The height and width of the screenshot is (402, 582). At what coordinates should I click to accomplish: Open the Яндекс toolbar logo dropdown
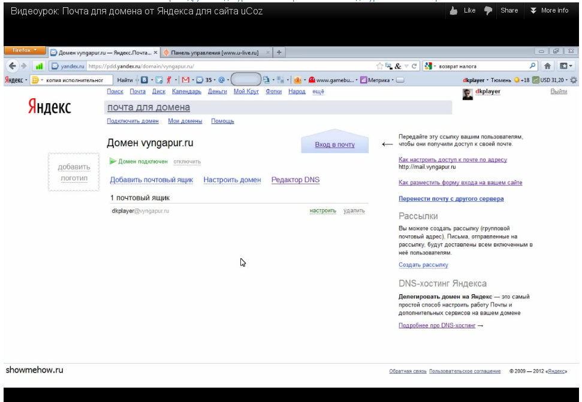tap(16, 80)
